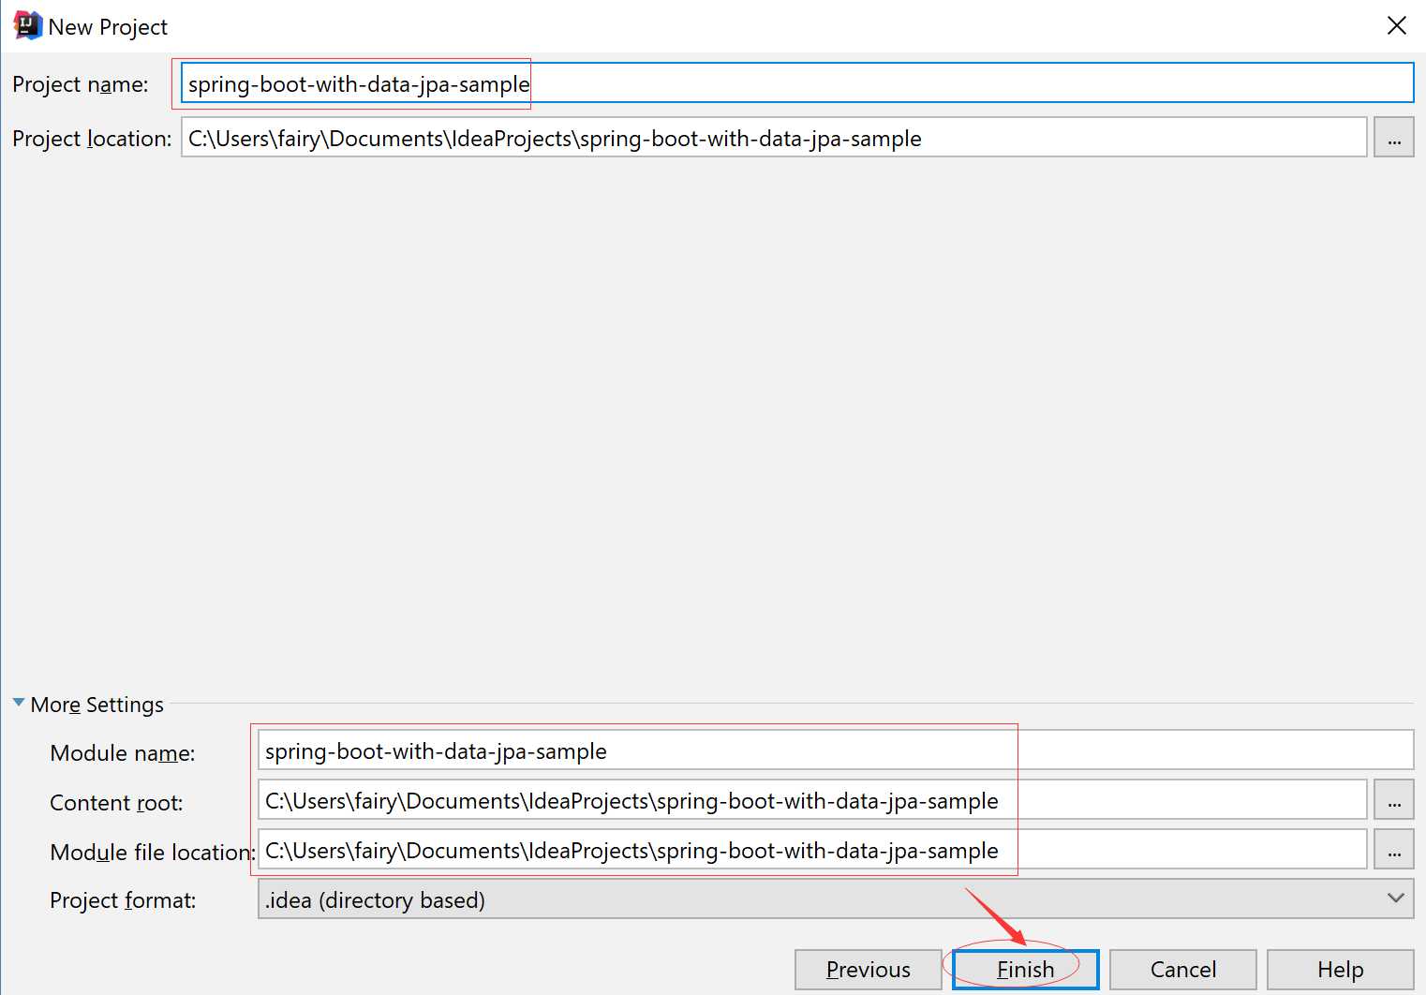Click the Help button
Screen dimensions: 1426x995
click(x=1341, y=970)
